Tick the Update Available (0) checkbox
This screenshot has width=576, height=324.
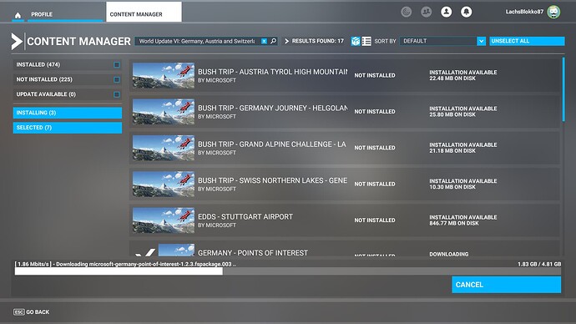pos(116,94)
